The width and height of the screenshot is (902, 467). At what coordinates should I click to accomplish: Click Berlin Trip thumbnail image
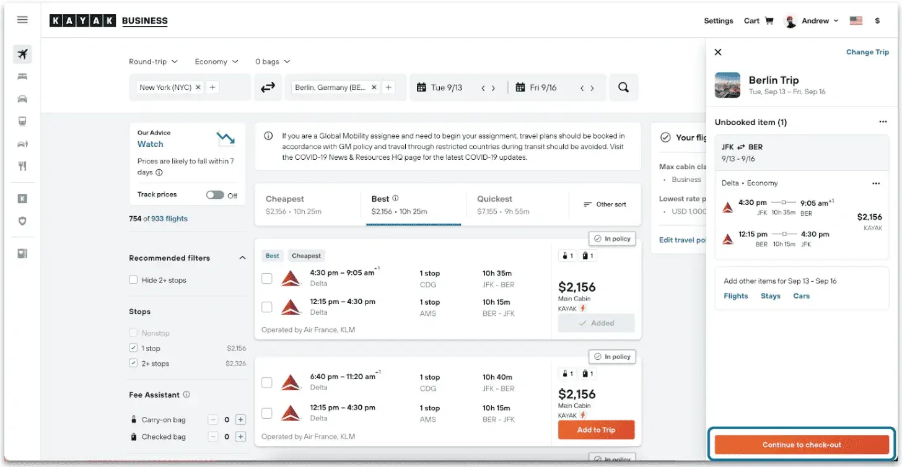pyautogui.click(x=727, y=85)
